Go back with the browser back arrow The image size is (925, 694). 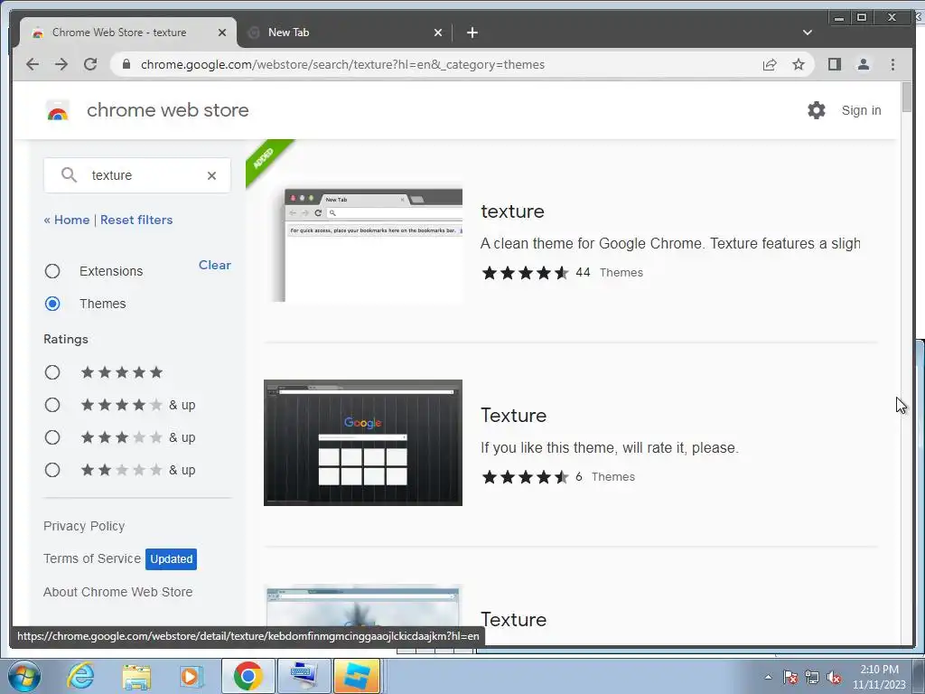33,64
